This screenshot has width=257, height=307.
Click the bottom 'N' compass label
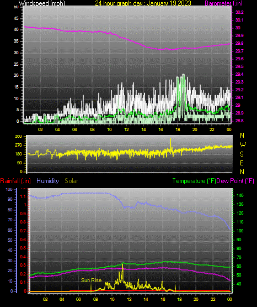242,172
